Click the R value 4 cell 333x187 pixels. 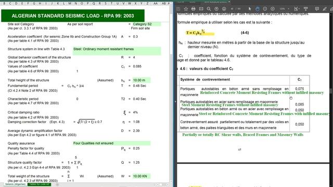point(134,58)
